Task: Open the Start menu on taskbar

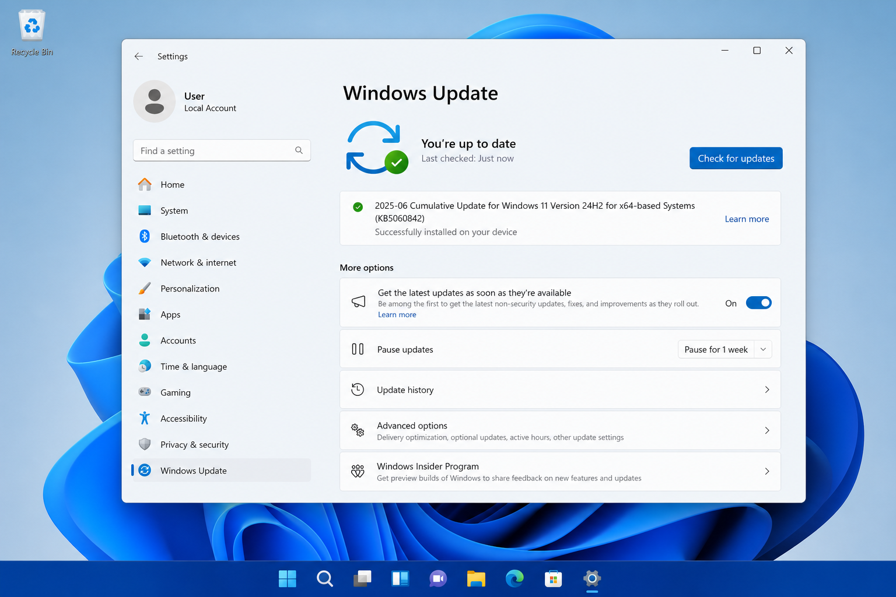Action: [288, 578]
